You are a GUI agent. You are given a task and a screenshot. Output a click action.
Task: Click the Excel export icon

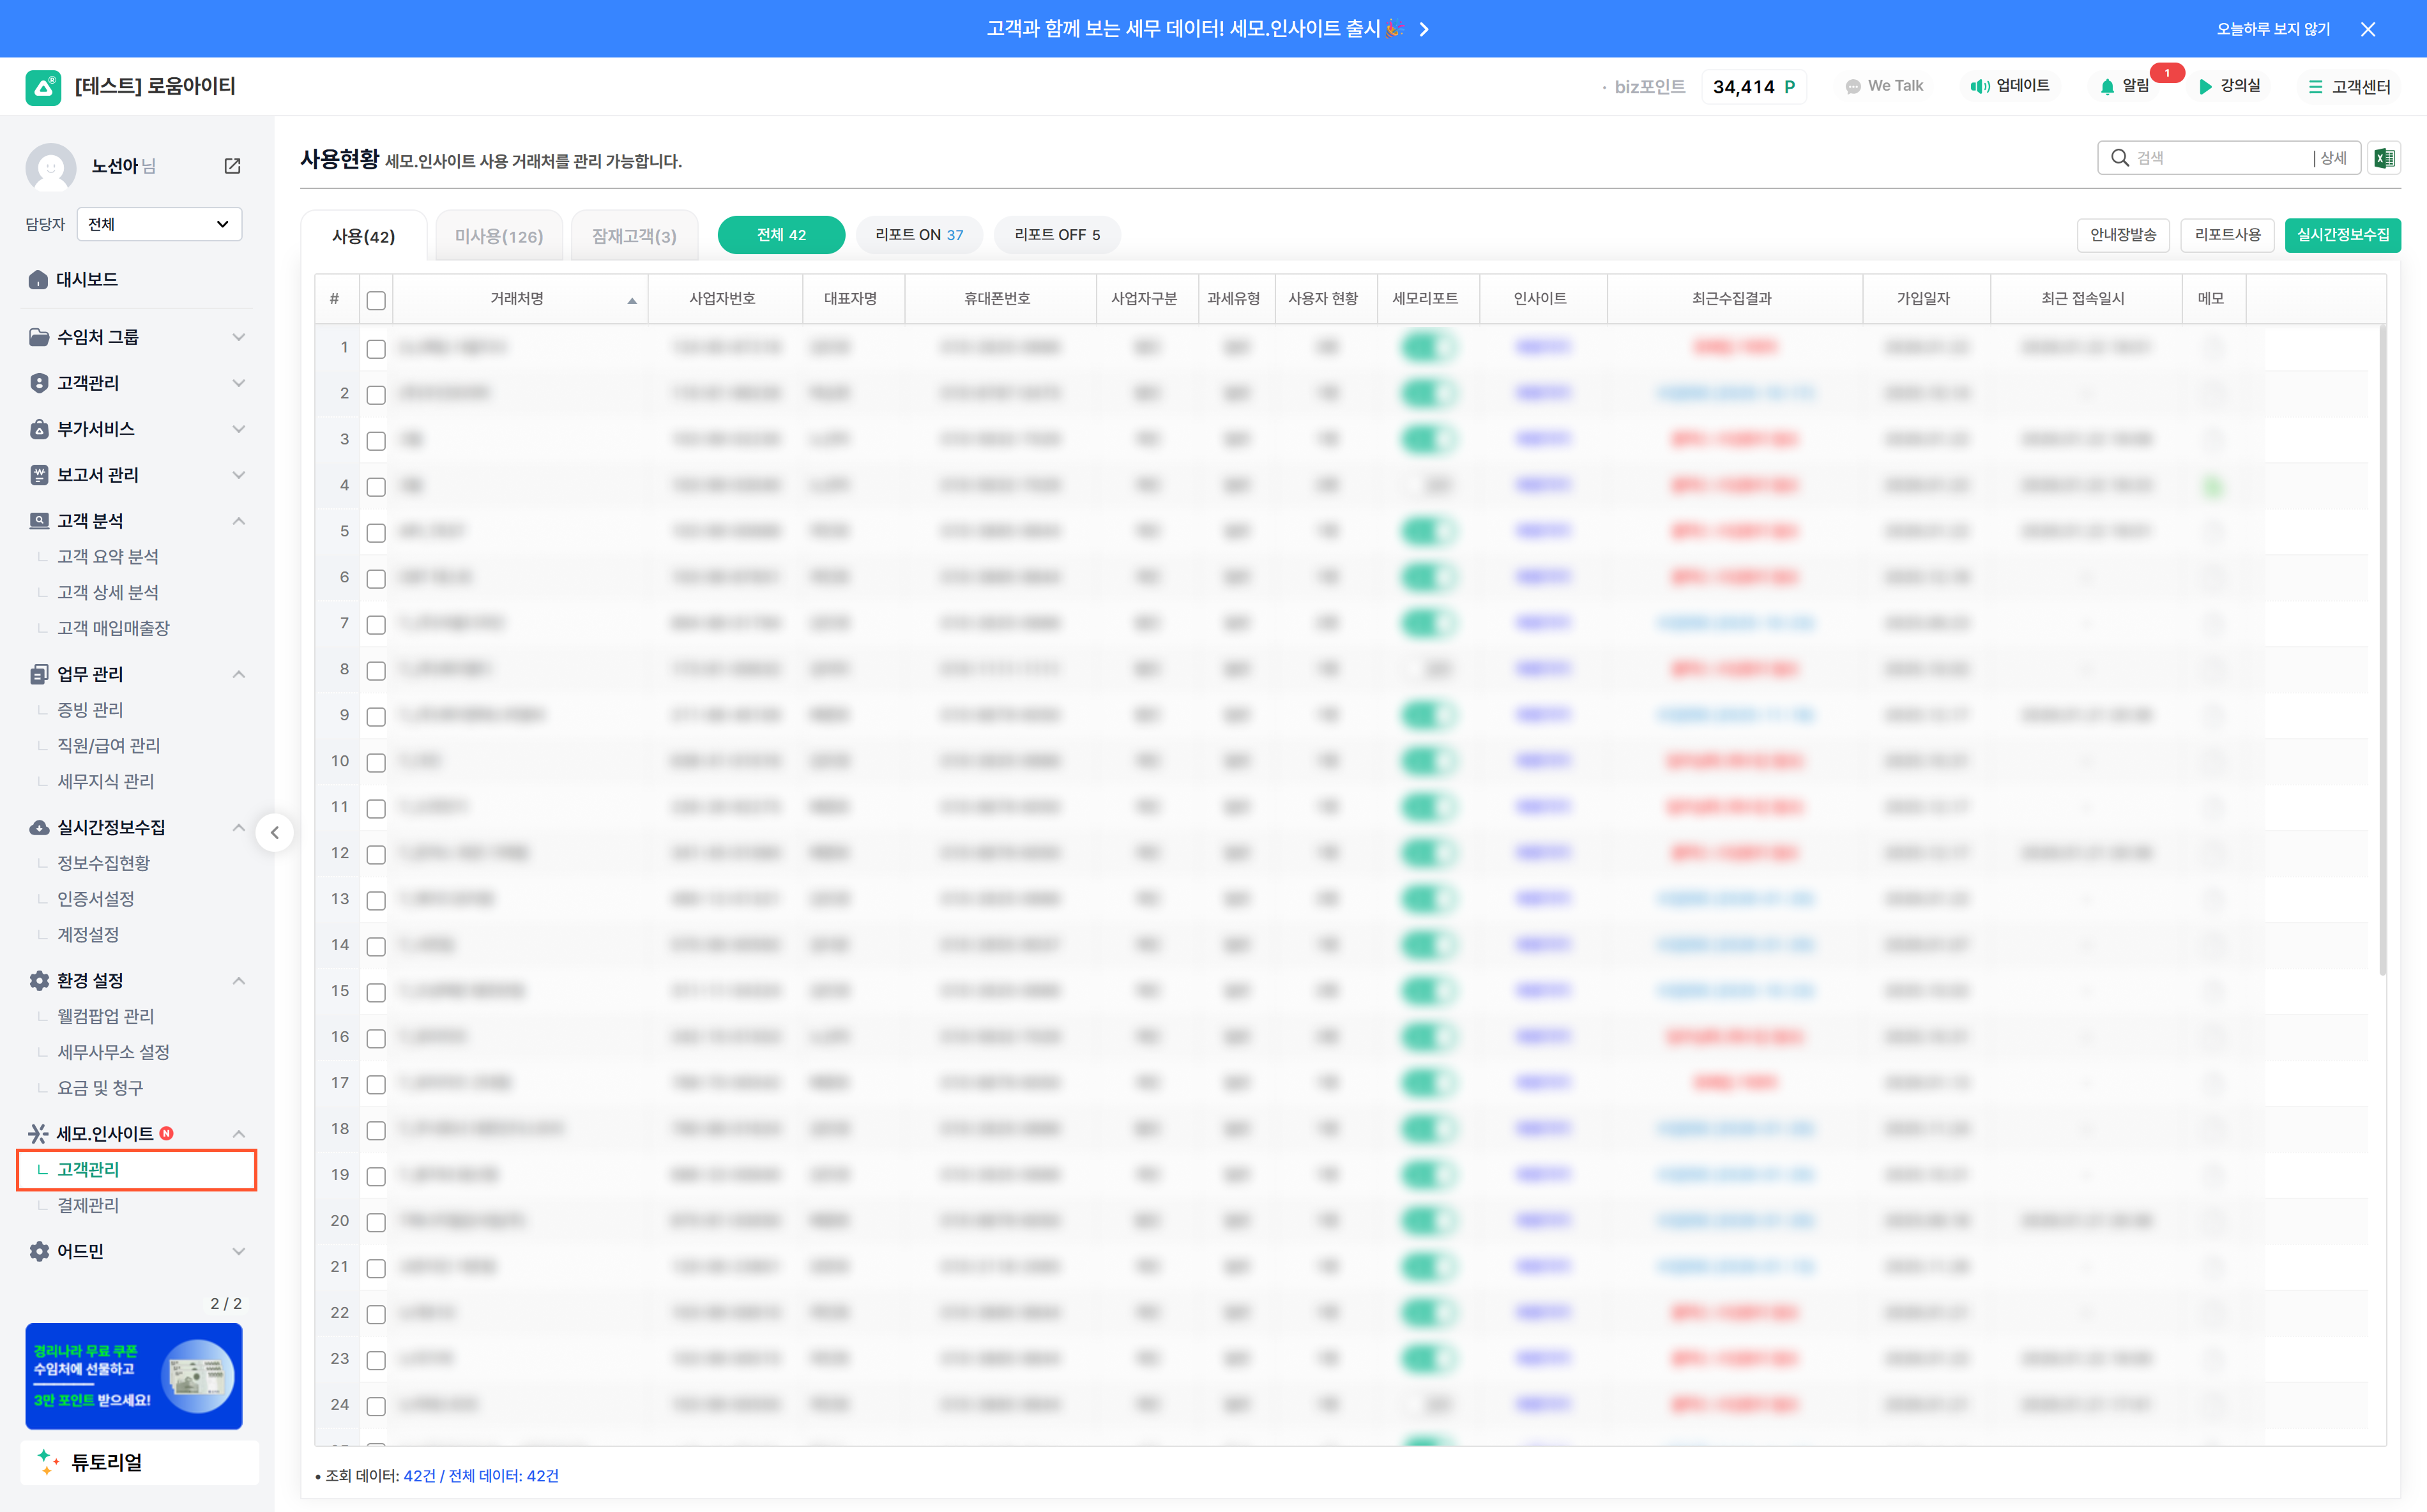[x=2384, y=158]
